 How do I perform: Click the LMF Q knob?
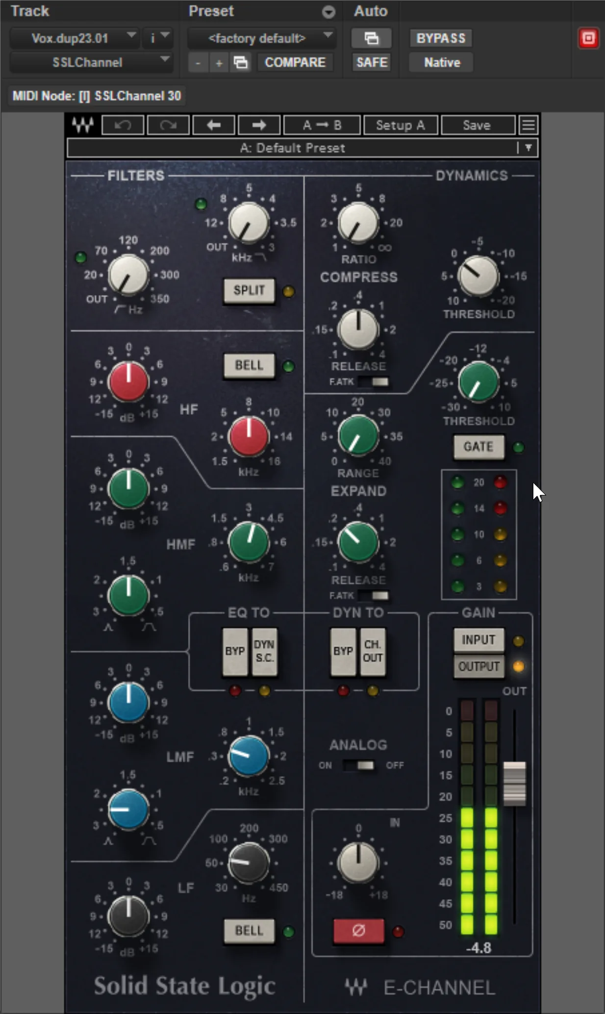(x=128, y=810)
